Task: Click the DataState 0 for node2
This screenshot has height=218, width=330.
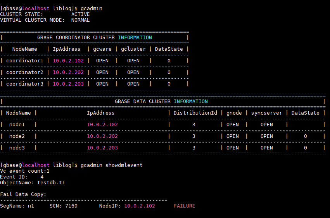Action: (x=306, y=136)
